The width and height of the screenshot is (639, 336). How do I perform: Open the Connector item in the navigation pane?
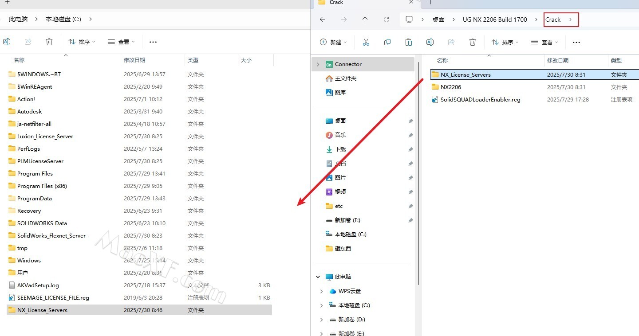(x=363, y=64)
